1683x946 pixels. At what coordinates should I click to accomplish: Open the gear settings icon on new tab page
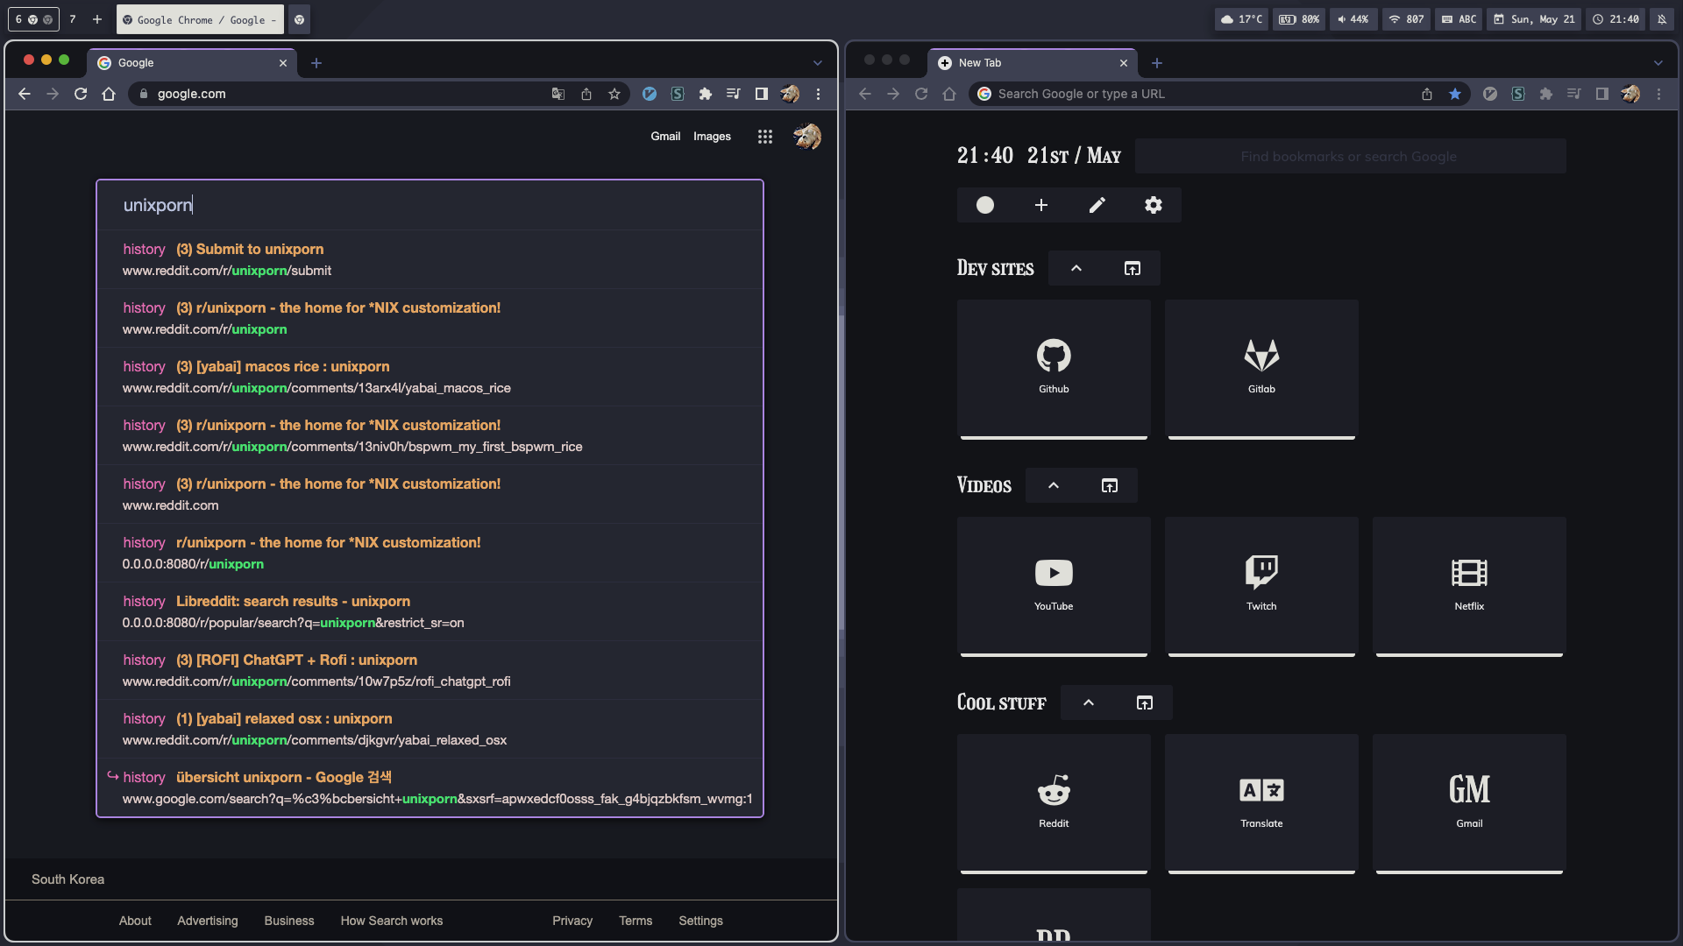click(x=1153, y=205)
